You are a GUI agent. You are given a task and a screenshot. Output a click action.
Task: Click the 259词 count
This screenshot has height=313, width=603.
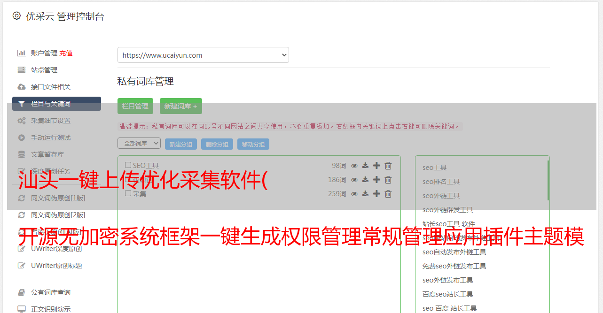click(x=337, y=194)
